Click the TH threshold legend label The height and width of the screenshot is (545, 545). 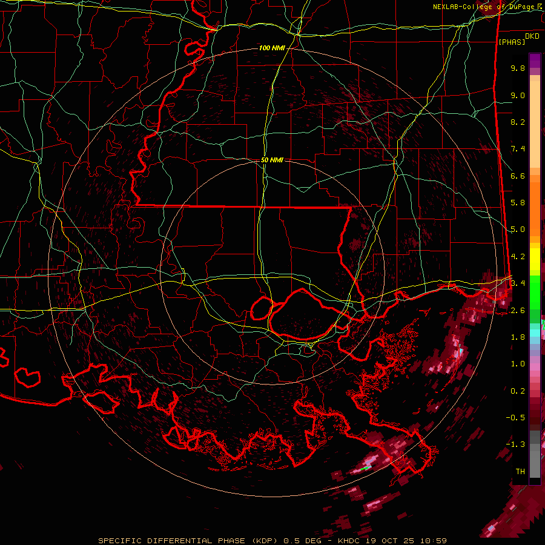520,472
